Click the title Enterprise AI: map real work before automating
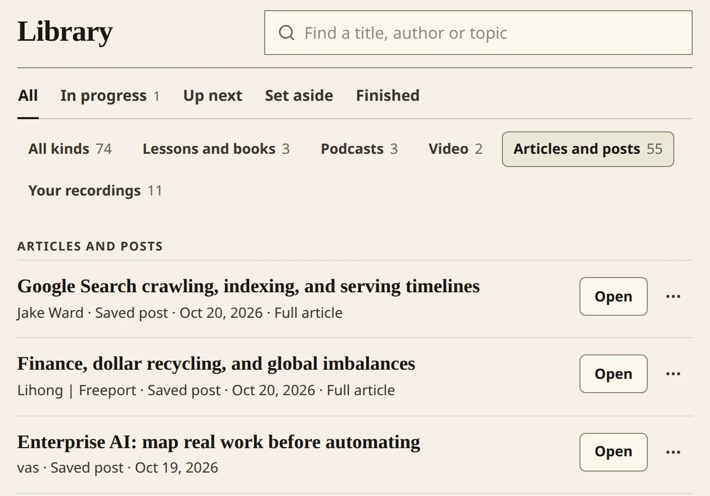The height and width of the screenshot is (496, 710). (219, 443)
